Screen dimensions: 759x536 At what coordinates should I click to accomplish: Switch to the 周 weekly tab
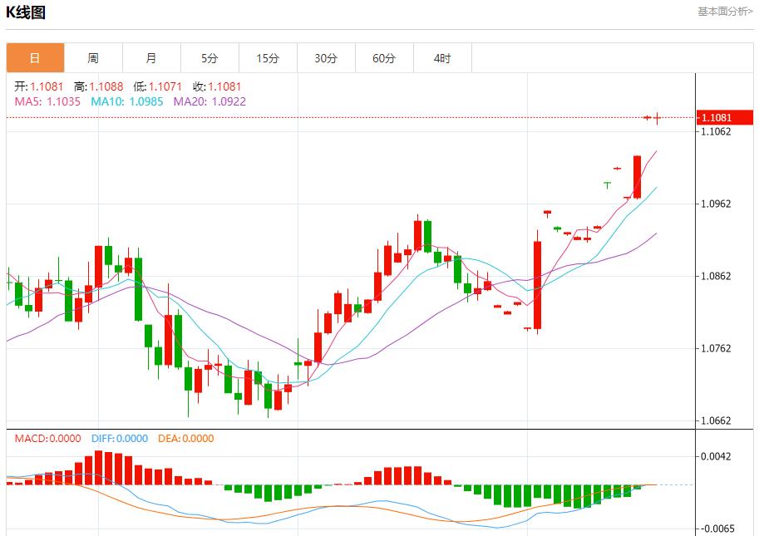[93, 58]
